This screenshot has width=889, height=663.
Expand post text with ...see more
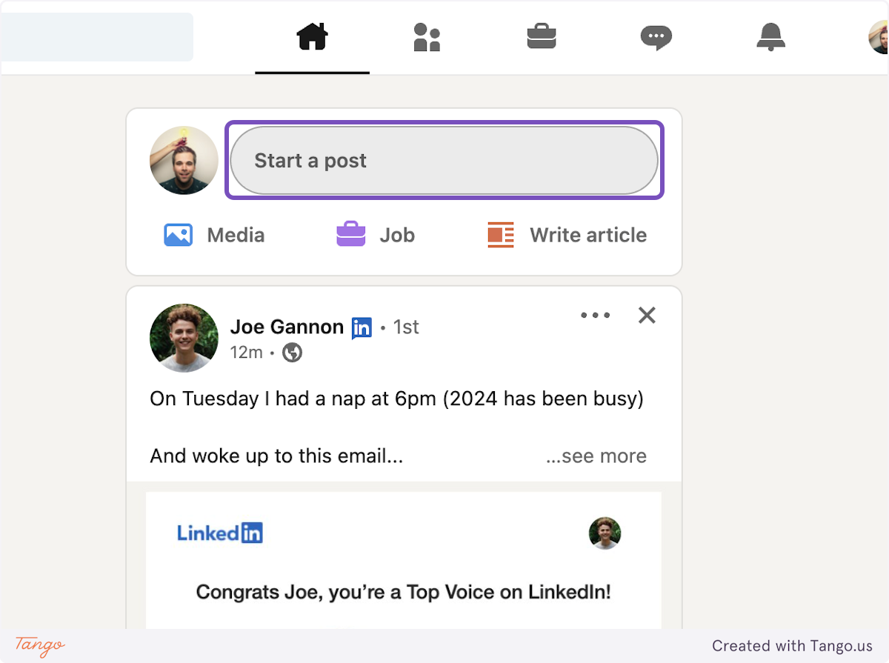point(596,456)
